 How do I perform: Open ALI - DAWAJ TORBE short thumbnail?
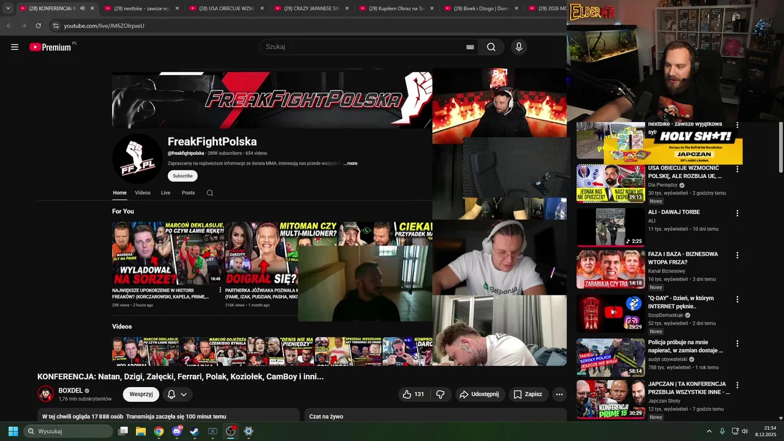(x=611, y=227)
